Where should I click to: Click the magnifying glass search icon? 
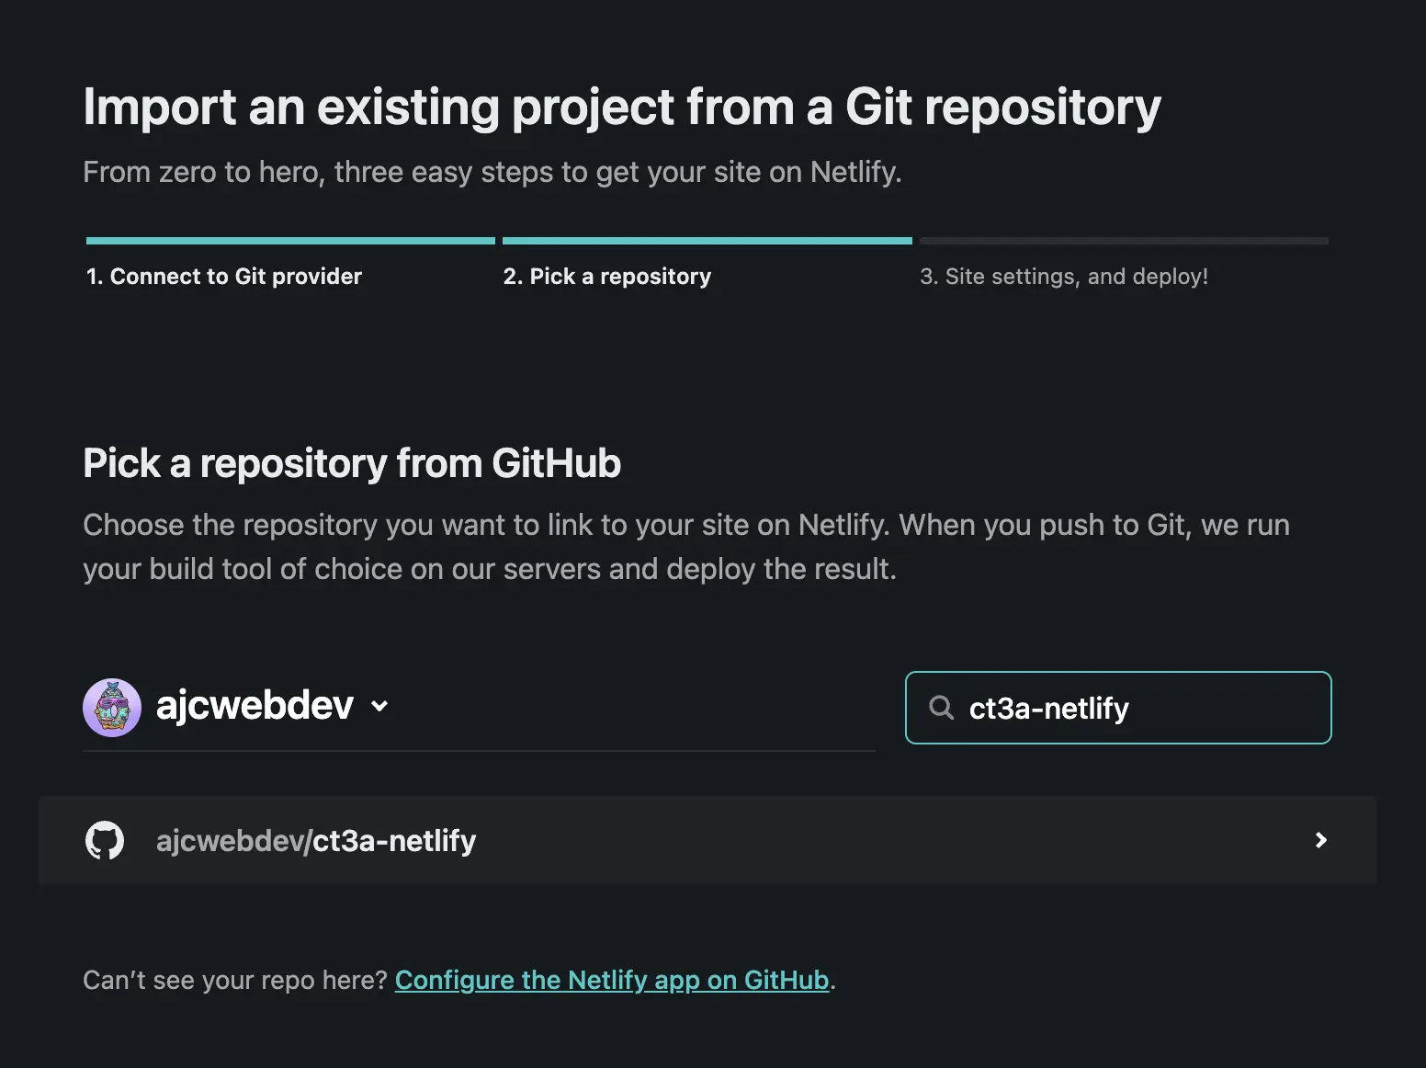[x=941, y=708]
